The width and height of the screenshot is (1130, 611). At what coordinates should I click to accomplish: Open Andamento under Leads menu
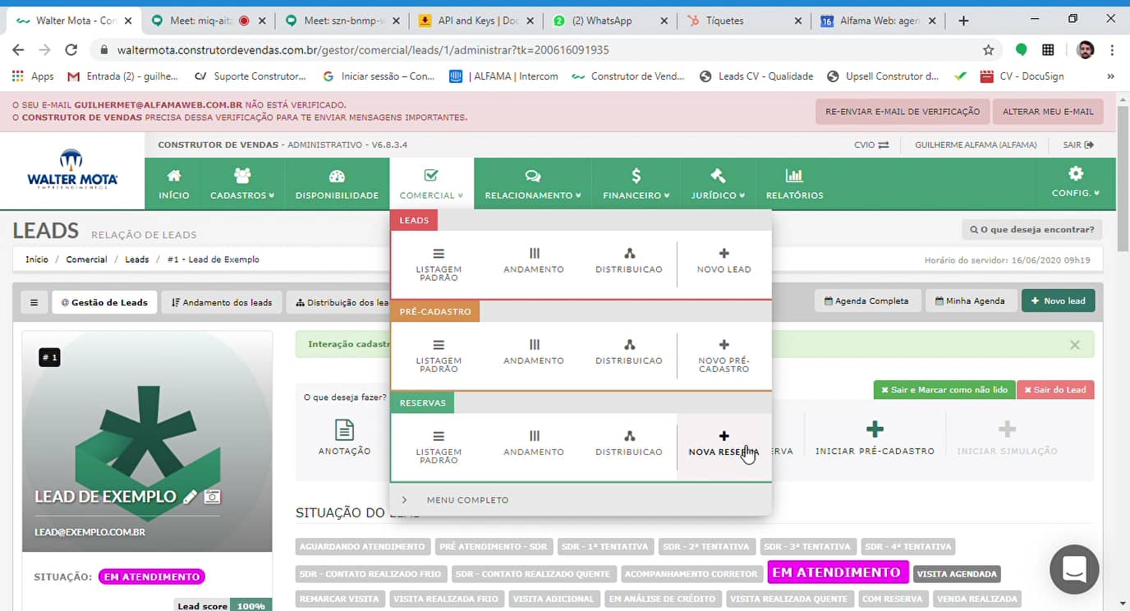click(534, 261)
